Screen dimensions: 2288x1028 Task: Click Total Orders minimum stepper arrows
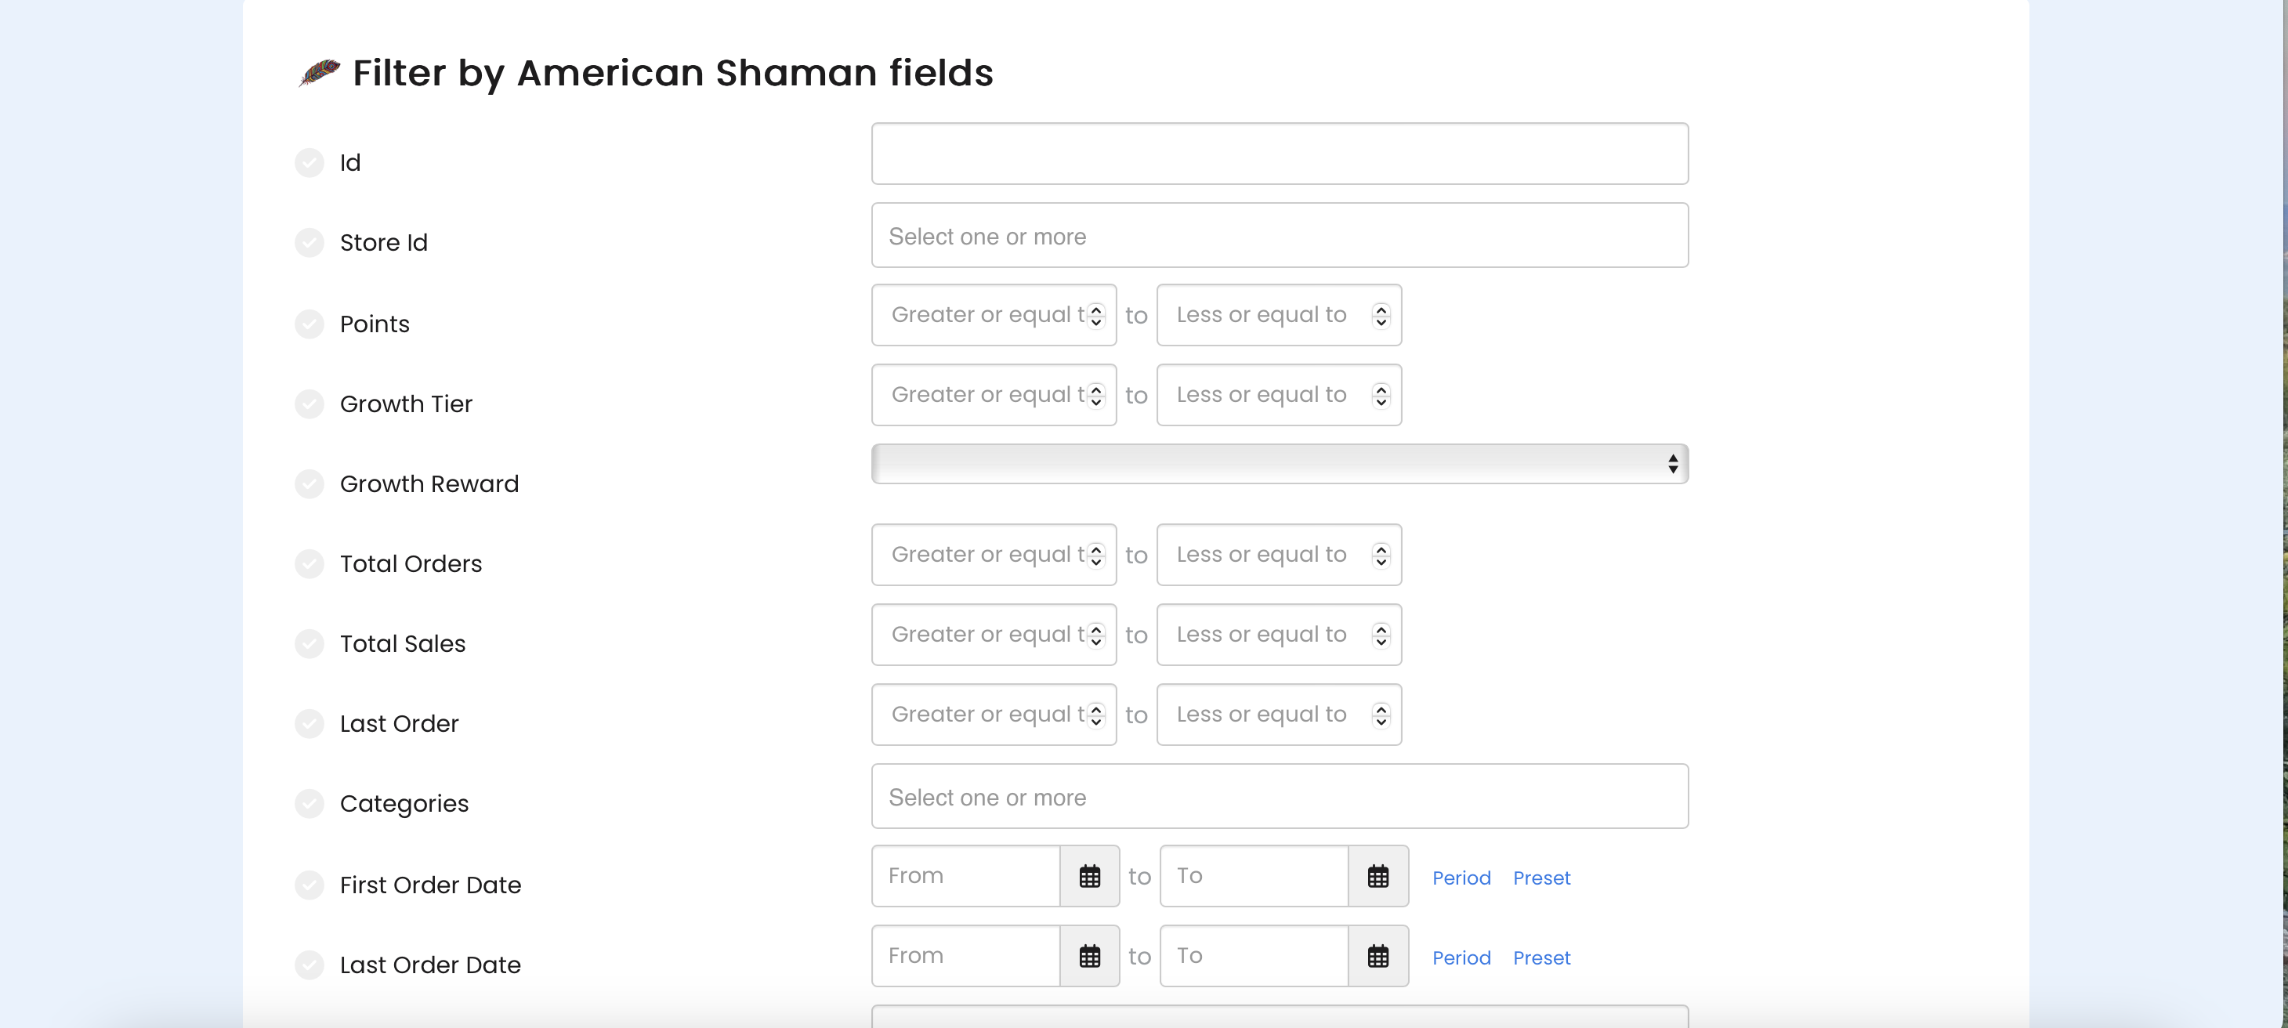point(1096,556)
